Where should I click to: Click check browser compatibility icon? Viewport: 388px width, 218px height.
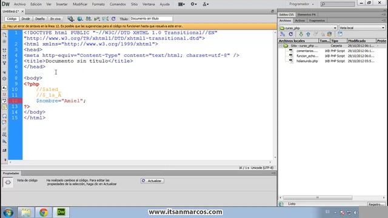pos(105,19)
